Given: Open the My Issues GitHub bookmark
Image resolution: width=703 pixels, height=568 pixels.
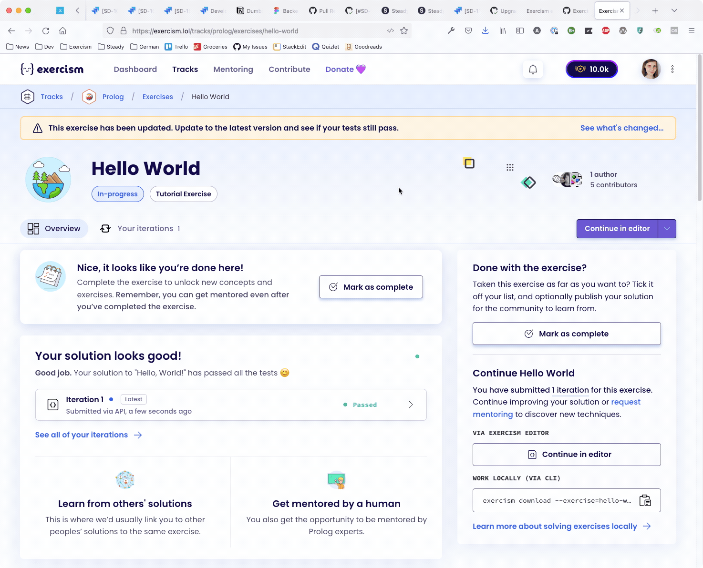Looking at the screenshot, I should click(250, 47).
